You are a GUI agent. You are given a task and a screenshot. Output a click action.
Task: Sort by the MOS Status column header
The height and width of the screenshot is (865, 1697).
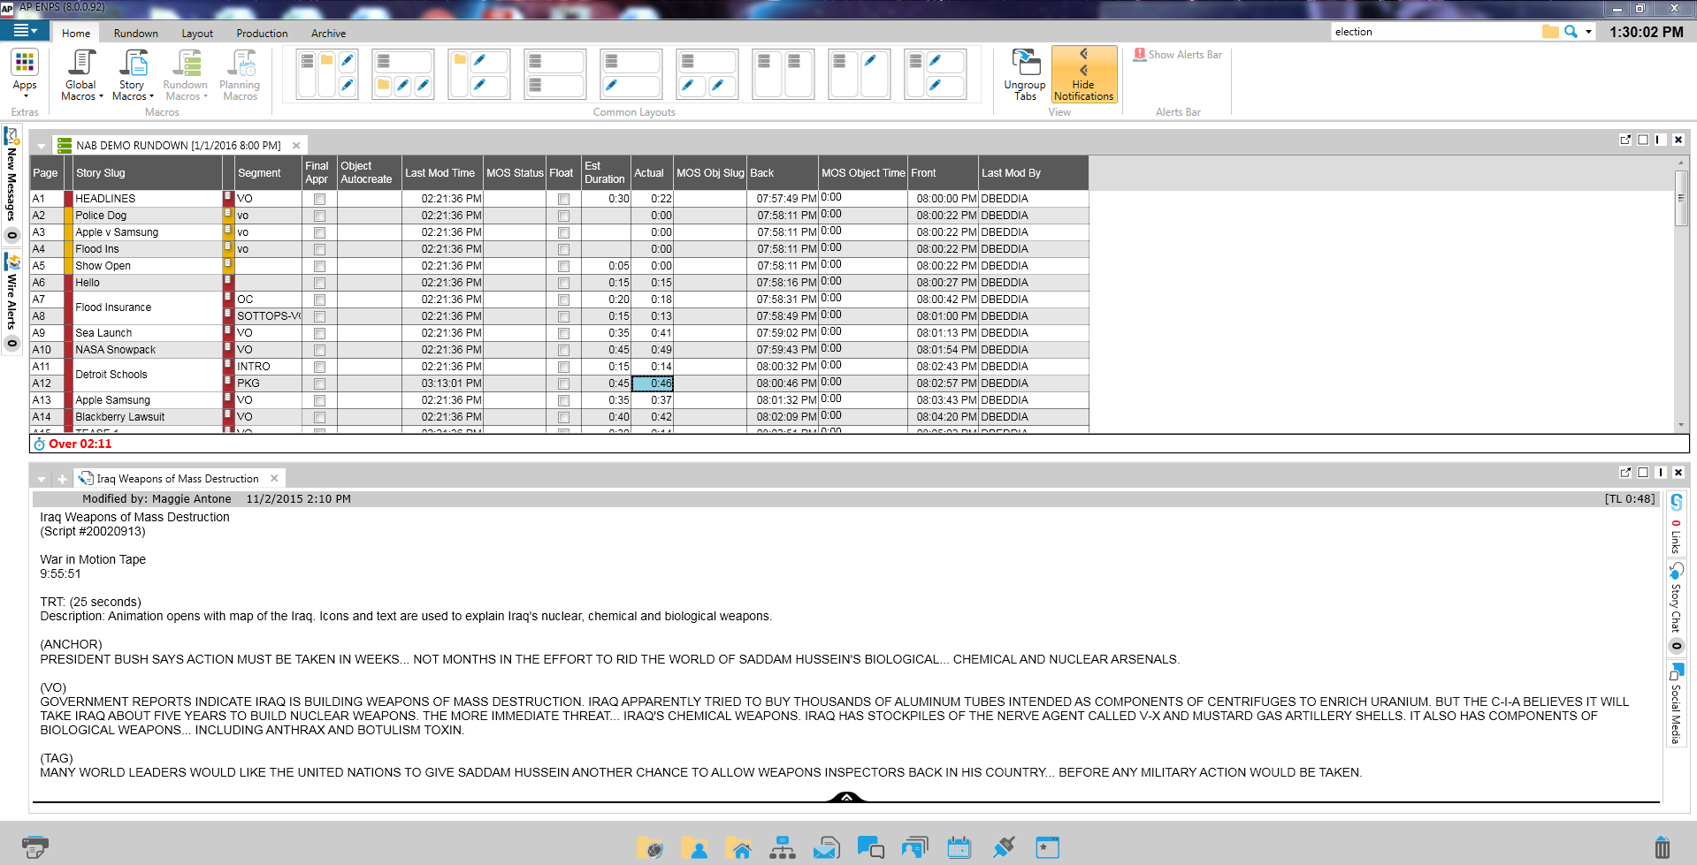pyautogui.click(x=515, y=173)
